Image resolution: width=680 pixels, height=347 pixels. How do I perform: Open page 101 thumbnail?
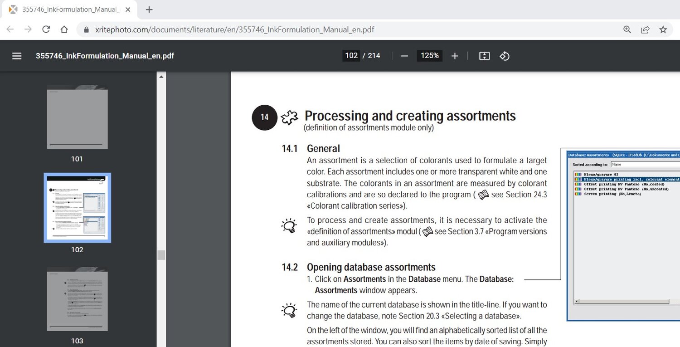77,117
